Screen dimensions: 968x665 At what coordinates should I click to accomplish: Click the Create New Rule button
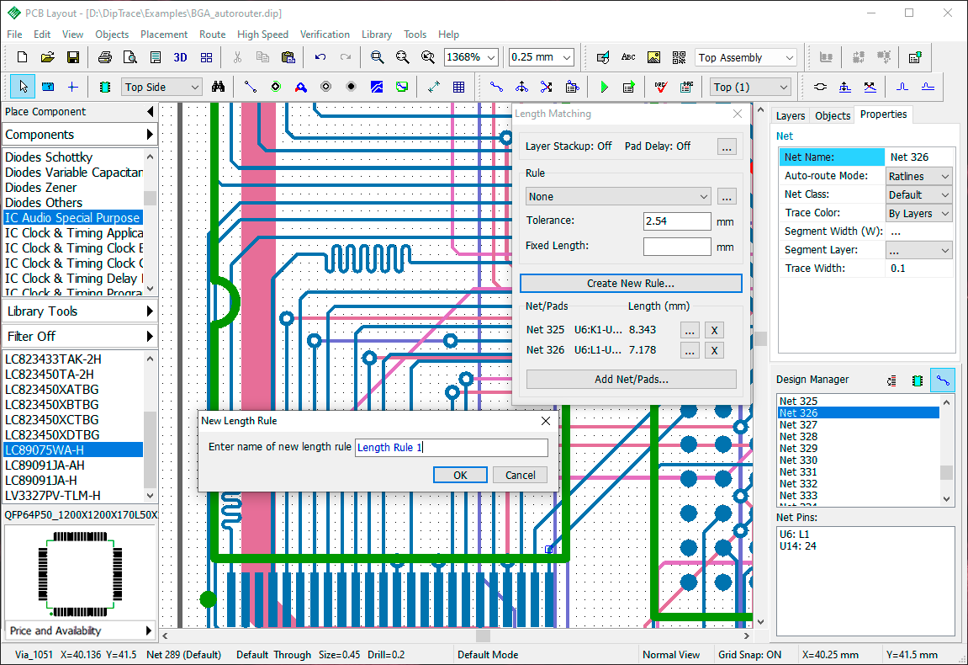point(630,283)
